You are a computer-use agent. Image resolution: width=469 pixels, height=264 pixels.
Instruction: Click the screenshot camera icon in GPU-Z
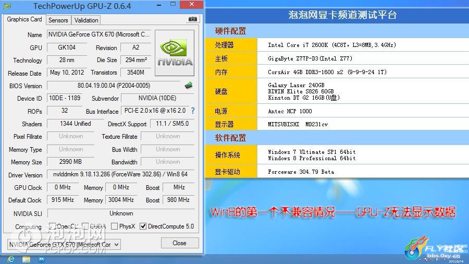click(193, 19)
